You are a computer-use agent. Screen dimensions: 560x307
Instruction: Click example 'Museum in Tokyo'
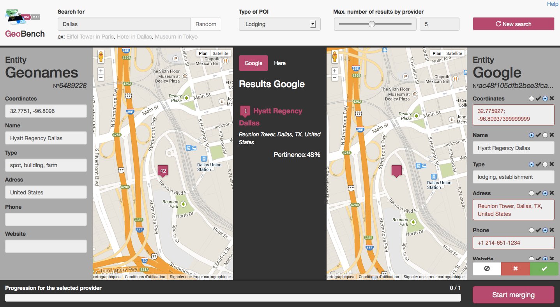point(176,37)
